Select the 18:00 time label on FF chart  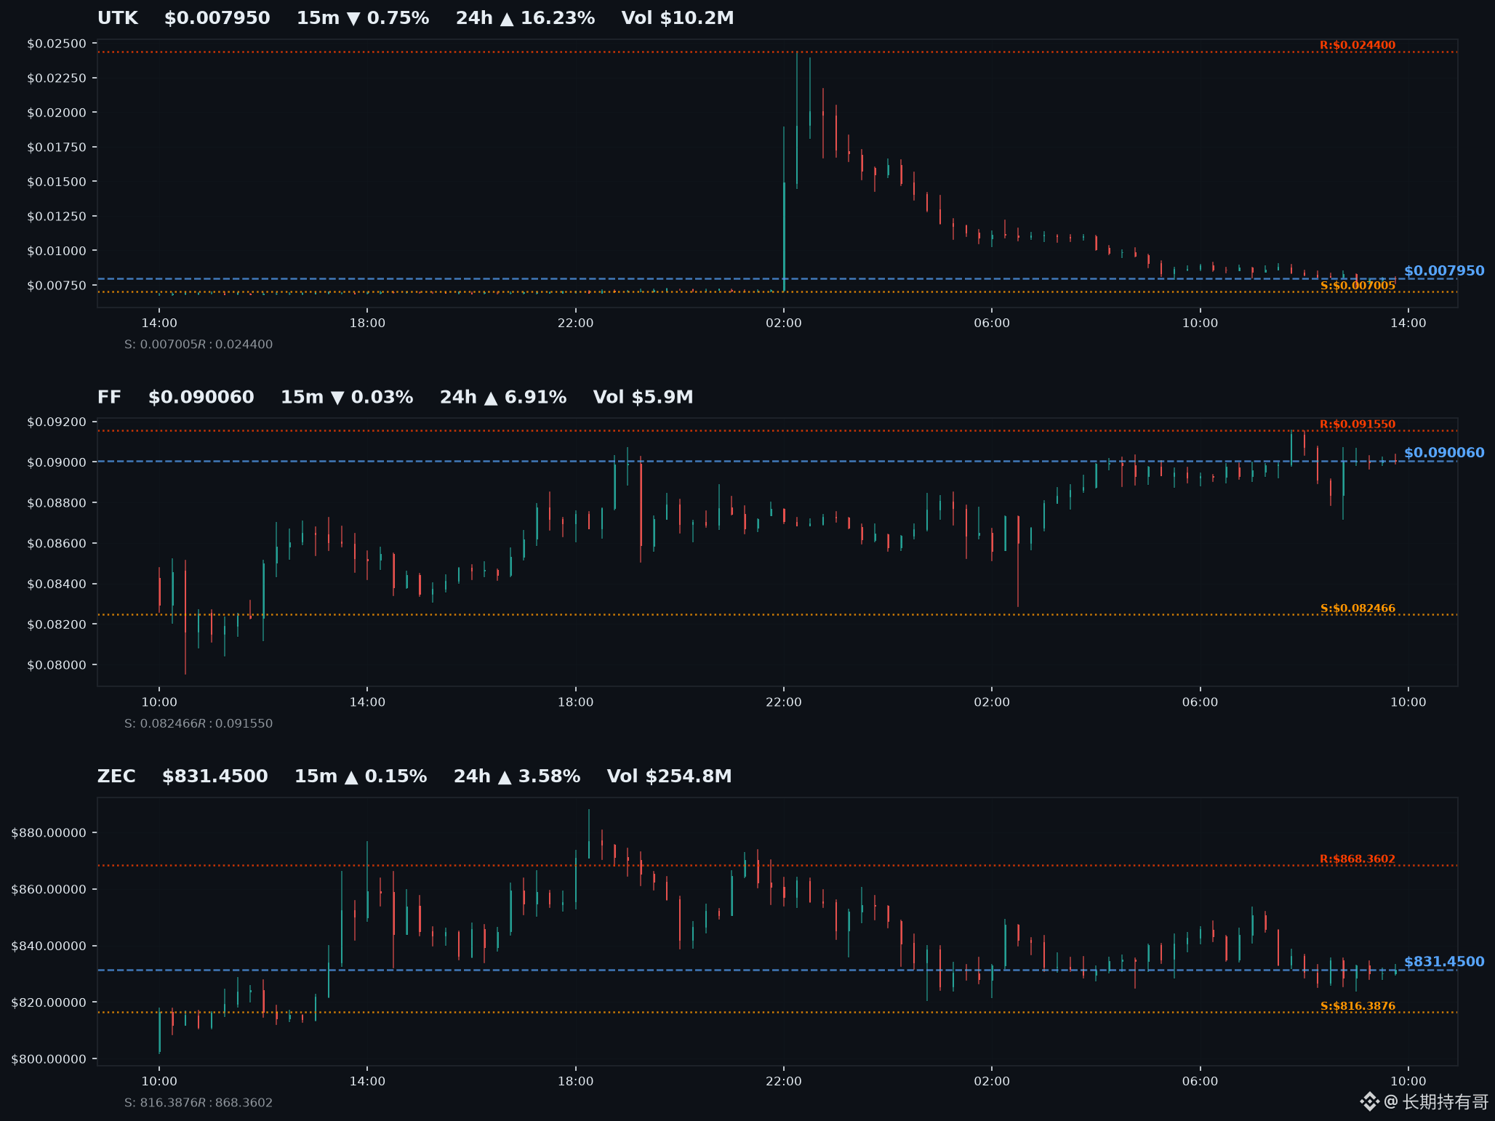point(576,703)
